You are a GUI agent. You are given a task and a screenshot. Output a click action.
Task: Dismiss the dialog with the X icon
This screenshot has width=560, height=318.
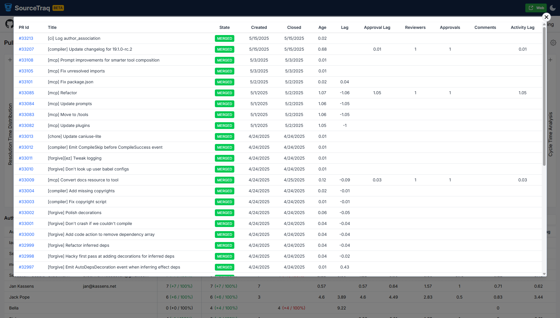point(546,17)
